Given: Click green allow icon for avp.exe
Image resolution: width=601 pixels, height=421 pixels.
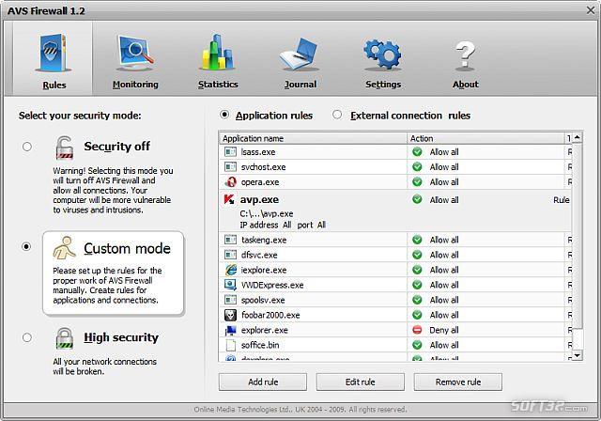Looking at the screenshot, I should [x=417, y=199].
